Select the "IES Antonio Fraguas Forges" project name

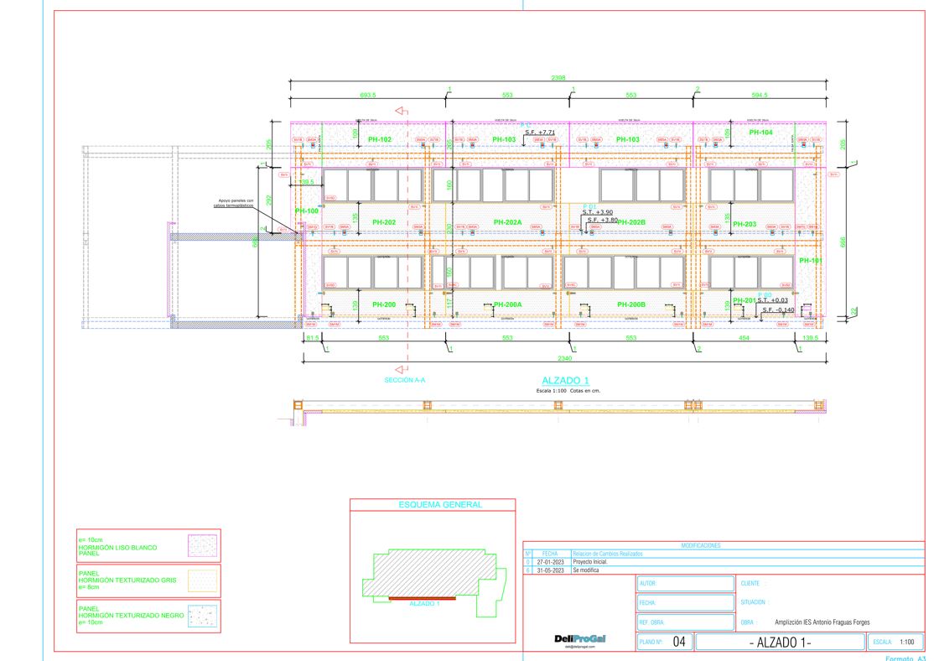pyautogui.click(x=837, y=622)
